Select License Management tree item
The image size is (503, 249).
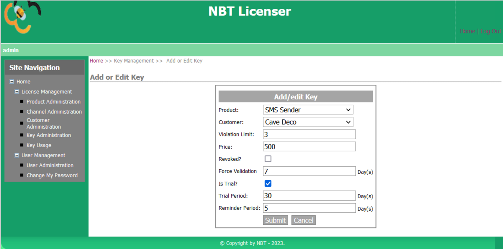click(x=47, y=92)
